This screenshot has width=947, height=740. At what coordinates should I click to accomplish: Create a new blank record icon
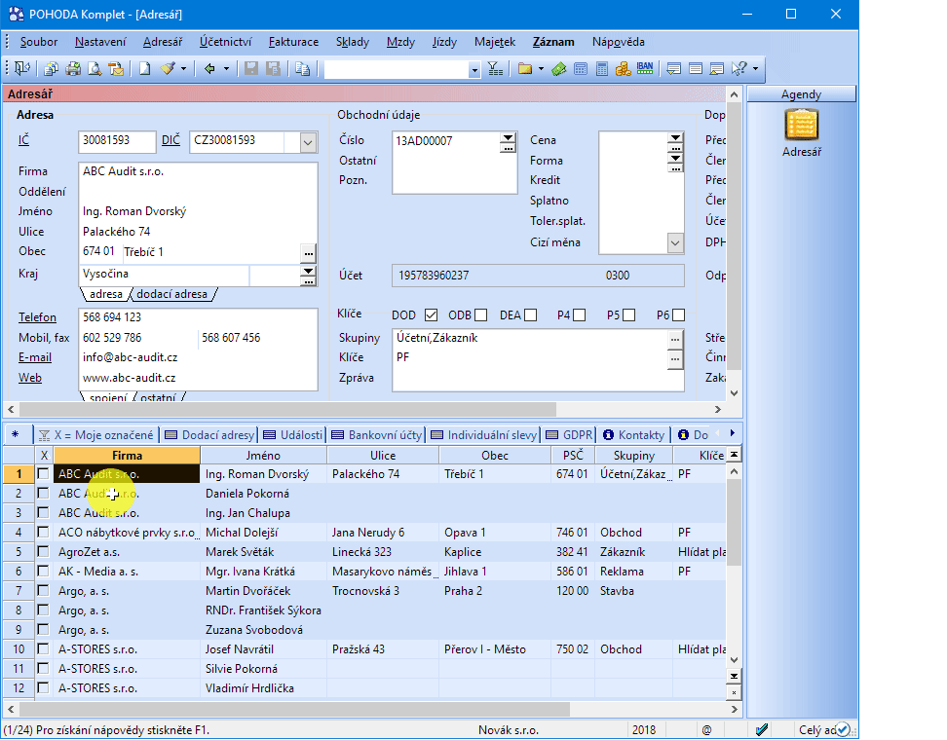(145, 69)
